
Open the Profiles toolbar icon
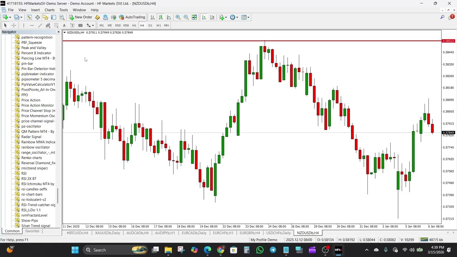pos(16,17)
